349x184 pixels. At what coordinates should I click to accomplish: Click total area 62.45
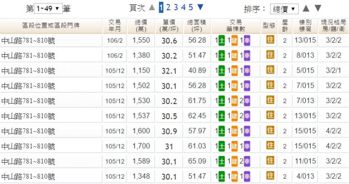click(x=197, y=116)
